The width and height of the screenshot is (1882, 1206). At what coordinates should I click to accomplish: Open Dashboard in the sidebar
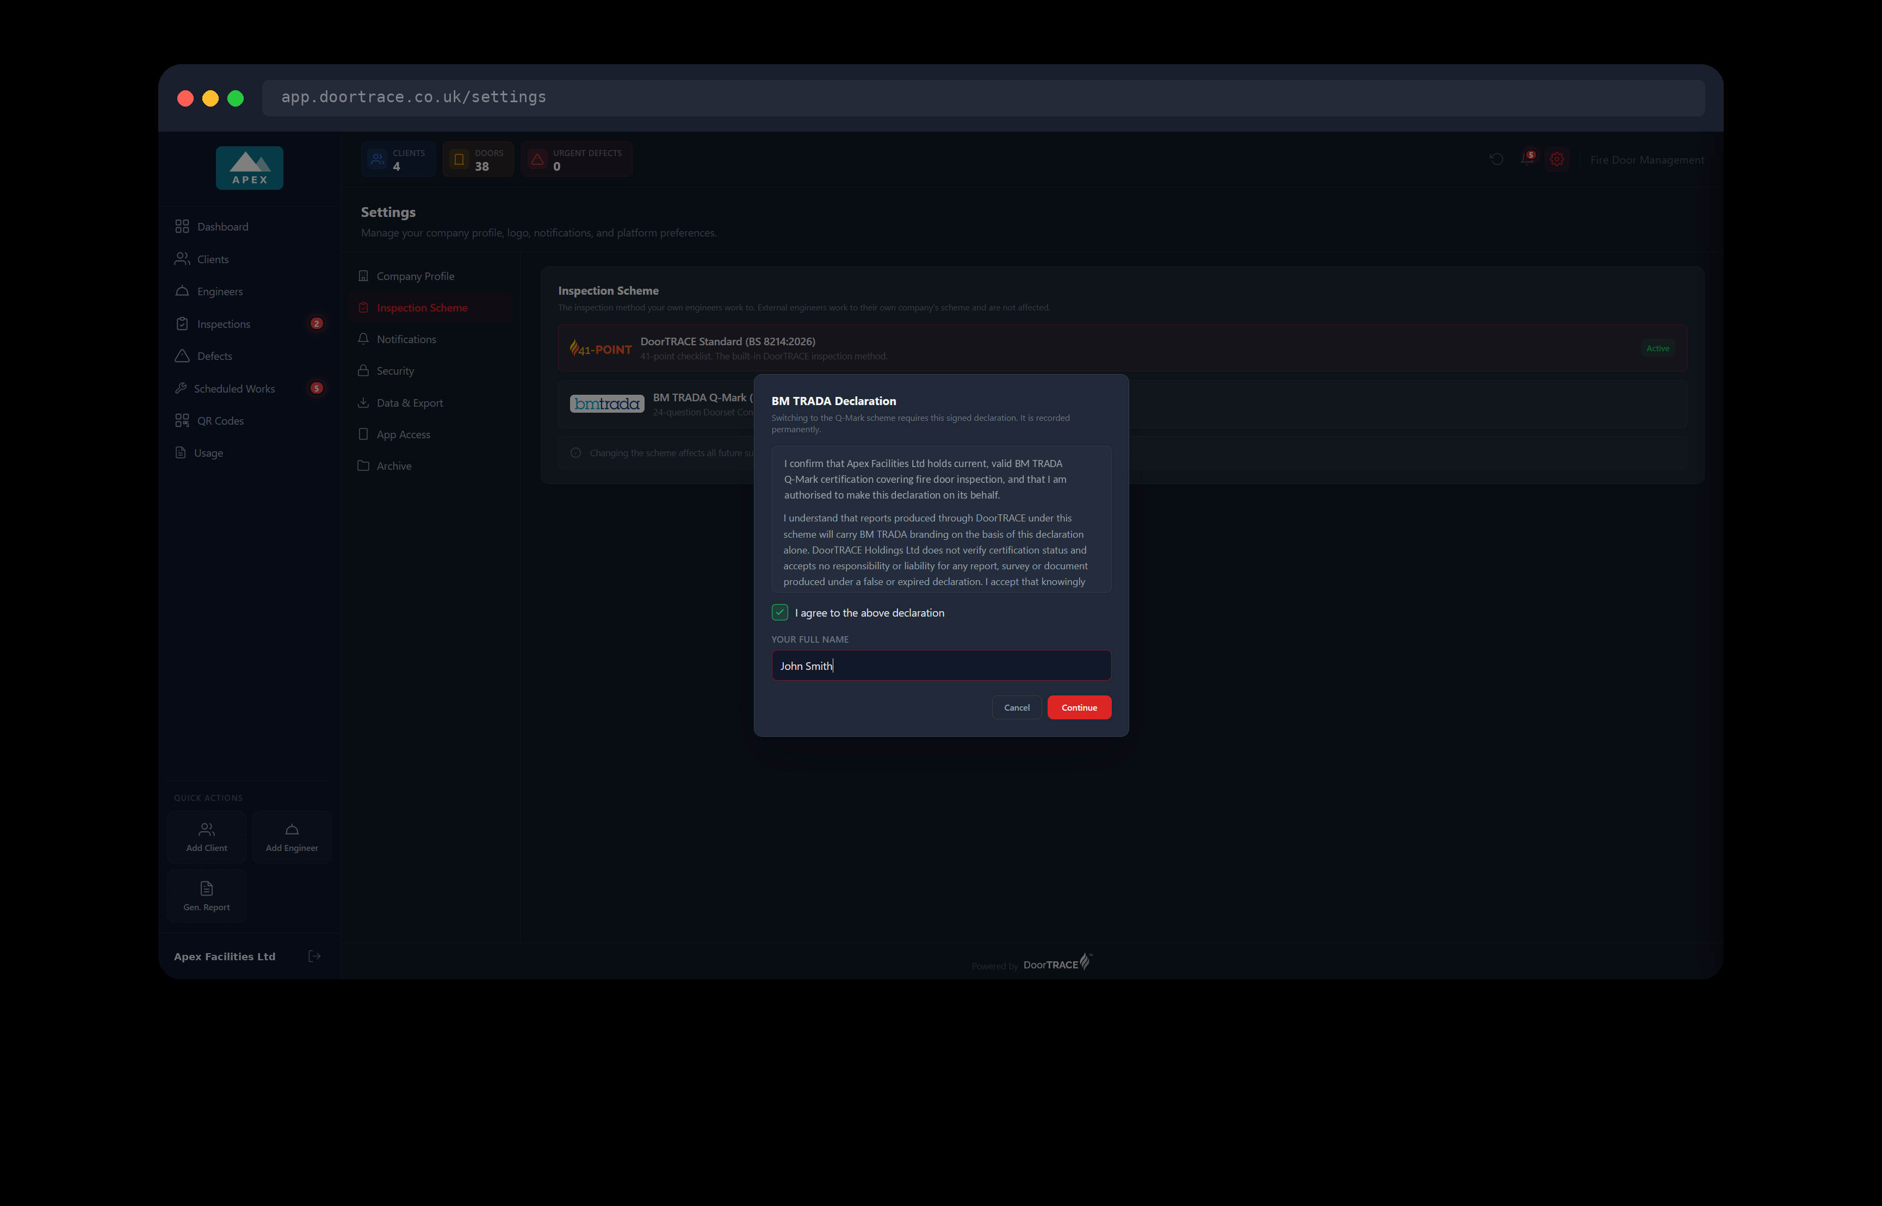pos(249,226)
